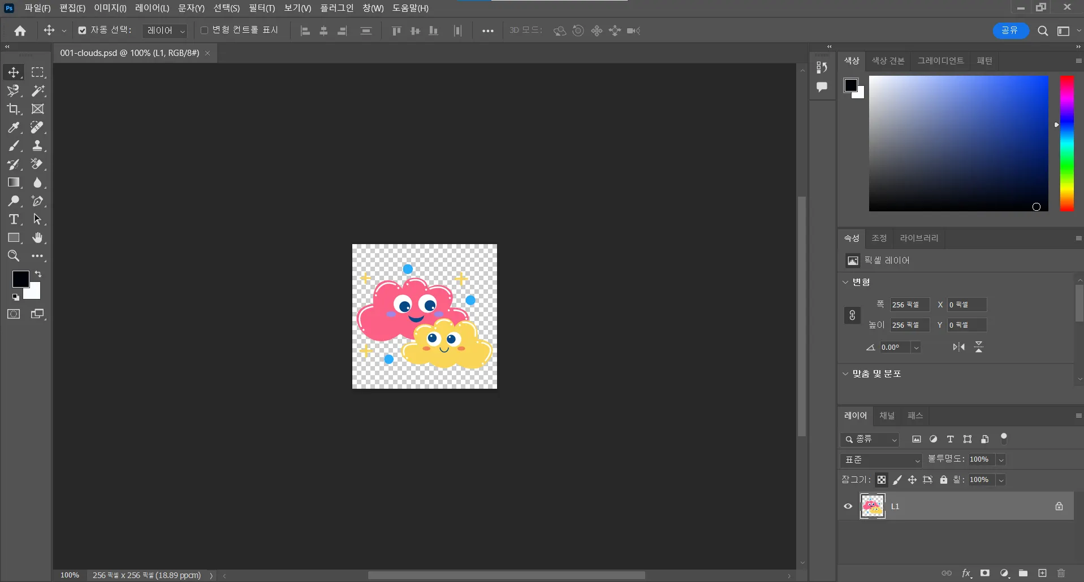Uncheck the 자동 선택 checkbox
The height and width of the screenshot is (582, 1084).
coord(83,31)
